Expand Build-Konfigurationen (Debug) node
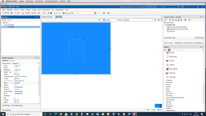Screen dimensions: 206x116 (166, 27)
